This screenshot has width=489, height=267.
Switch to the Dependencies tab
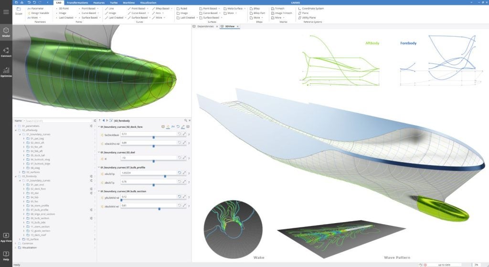pos(205,26)
